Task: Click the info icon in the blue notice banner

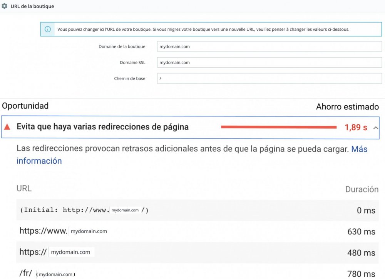Action: [x=49, y=29]
